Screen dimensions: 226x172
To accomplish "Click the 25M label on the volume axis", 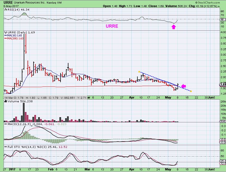I will (x=223, y=102).
